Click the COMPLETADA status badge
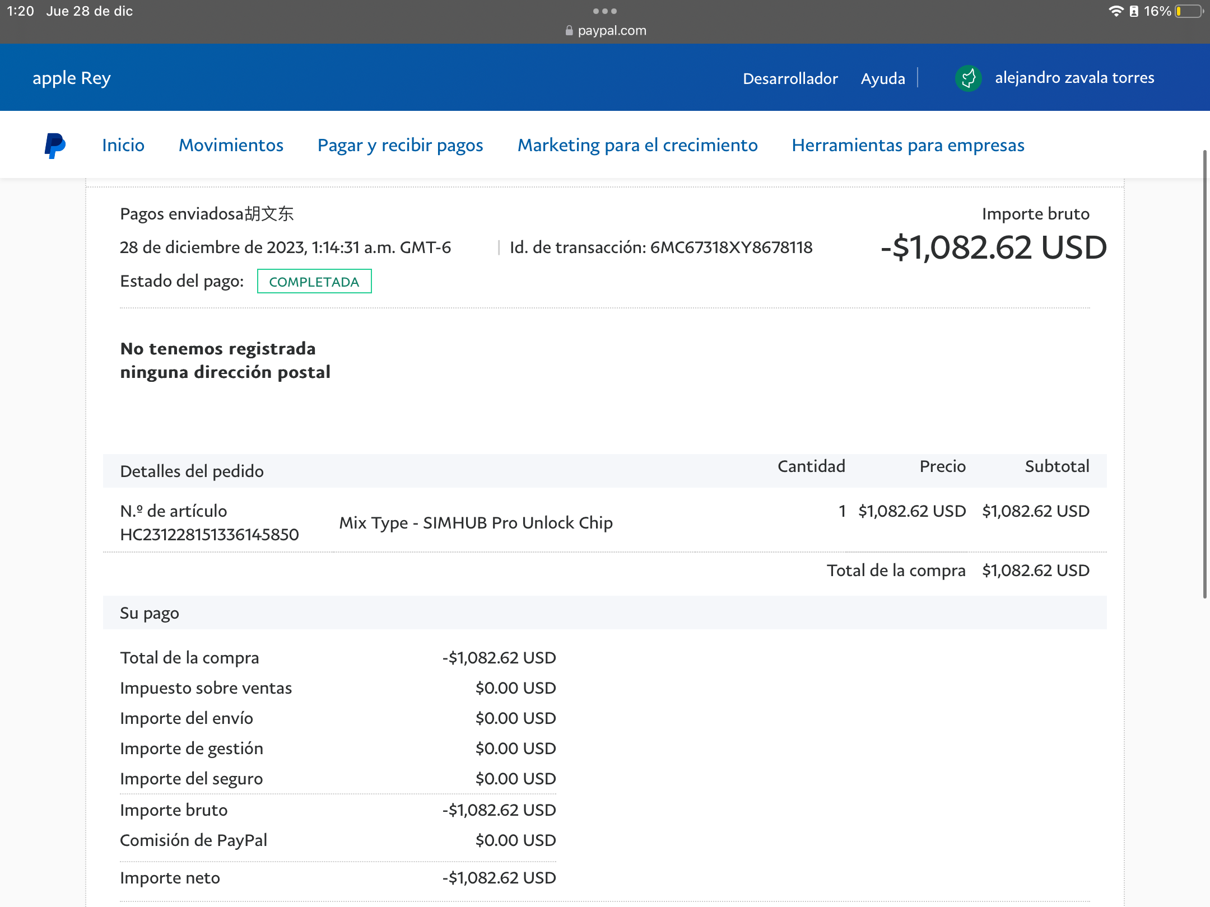This screenshot has width=1210, height=907. 314,281
